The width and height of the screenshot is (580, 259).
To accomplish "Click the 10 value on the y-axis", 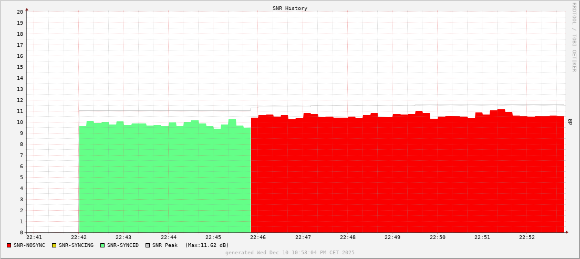I will click(20, 122).
